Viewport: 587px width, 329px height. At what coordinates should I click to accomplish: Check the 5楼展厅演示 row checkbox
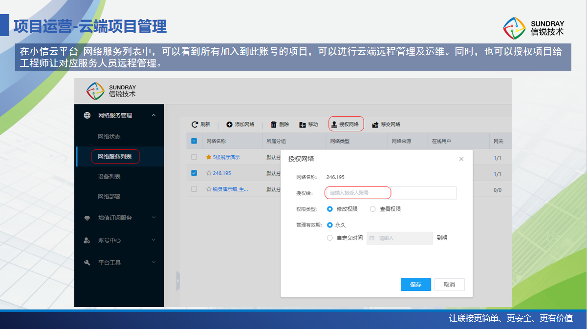(194, 157)
